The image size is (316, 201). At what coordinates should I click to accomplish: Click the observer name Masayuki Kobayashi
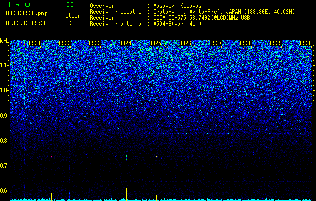click(x=180, y=6)
